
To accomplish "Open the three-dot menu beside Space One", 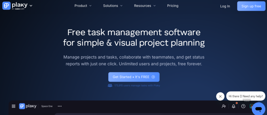I will 60,106.
